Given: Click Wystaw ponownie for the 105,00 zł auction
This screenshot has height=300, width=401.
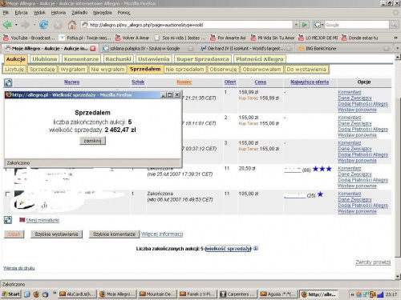Looking at the screenshot, I should pyautogui.click(x=357, y=211).
